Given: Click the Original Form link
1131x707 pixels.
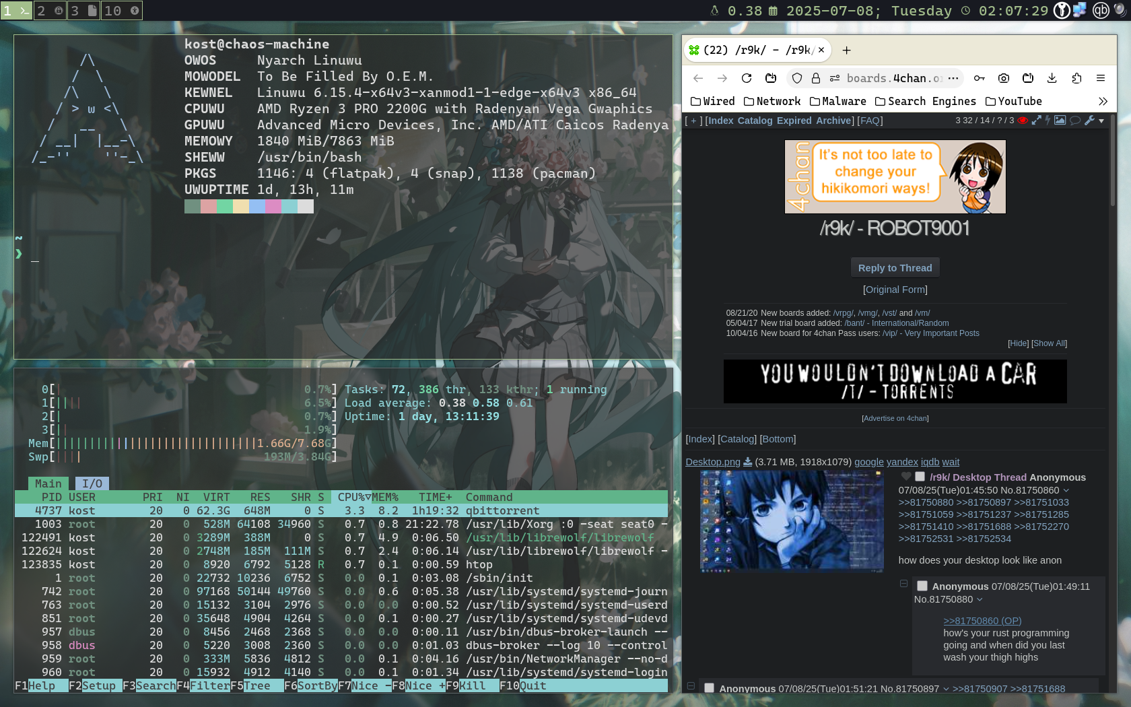Looking at the screenshot, I should (895, 289).
